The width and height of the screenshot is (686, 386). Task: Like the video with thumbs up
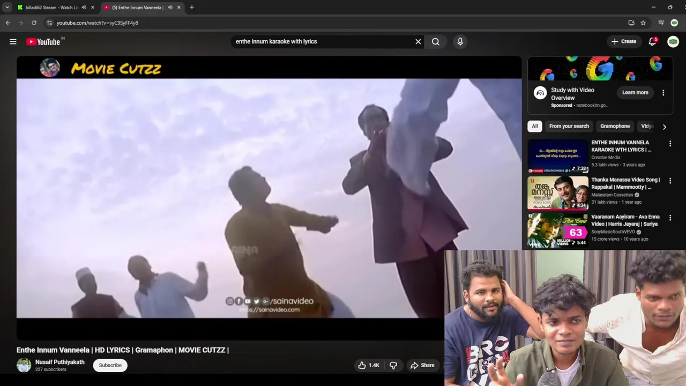[x=368, y=365]
